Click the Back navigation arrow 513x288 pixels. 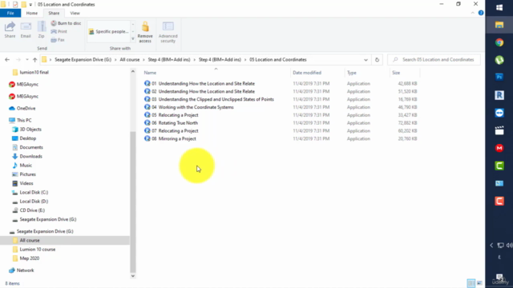(7, 60)
